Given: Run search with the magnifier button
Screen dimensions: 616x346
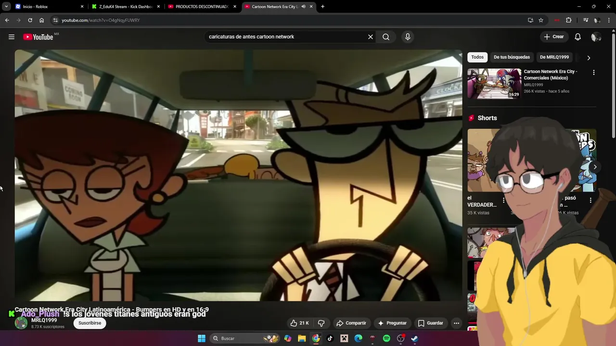Looking at the screenshot, I should 386,37.
